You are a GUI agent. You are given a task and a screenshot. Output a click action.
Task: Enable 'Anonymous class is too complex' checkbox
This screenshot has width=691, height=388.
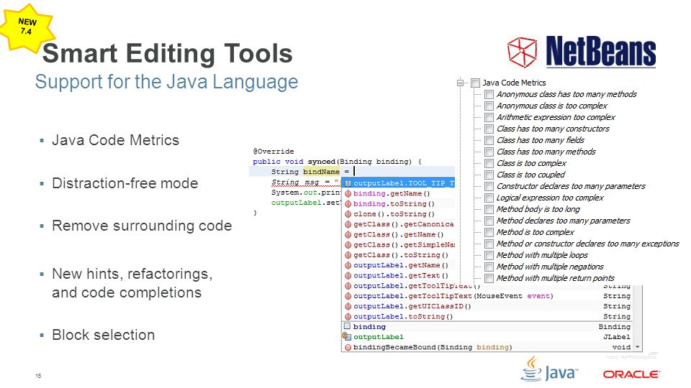(489, 106)
